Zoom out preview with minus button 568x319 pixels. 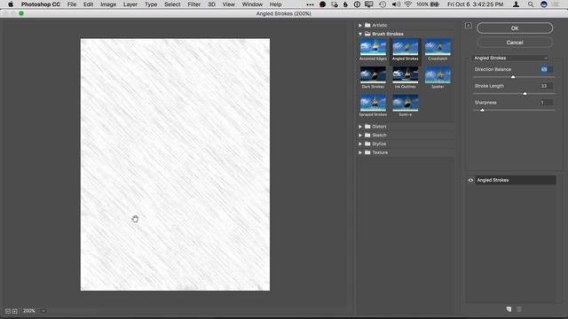pos(8,311)
